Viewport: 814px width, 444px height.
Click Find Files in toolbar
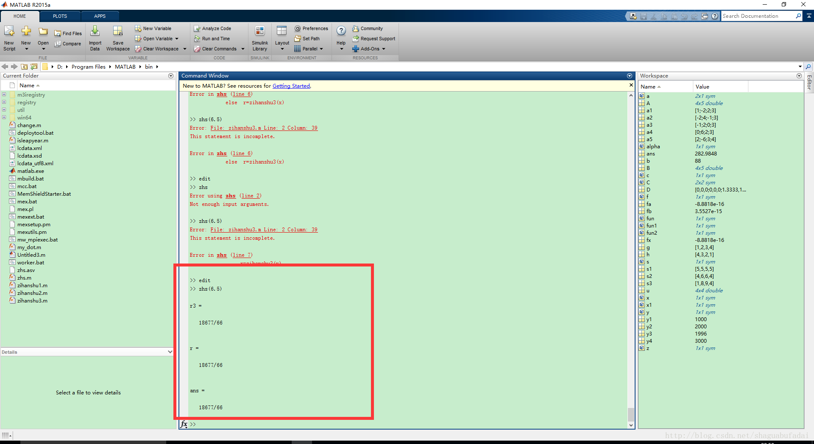click(68, 33)
